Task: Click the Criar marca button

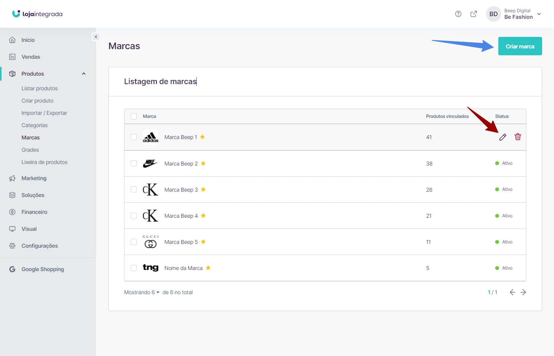Action: click(x=520, y=46)
